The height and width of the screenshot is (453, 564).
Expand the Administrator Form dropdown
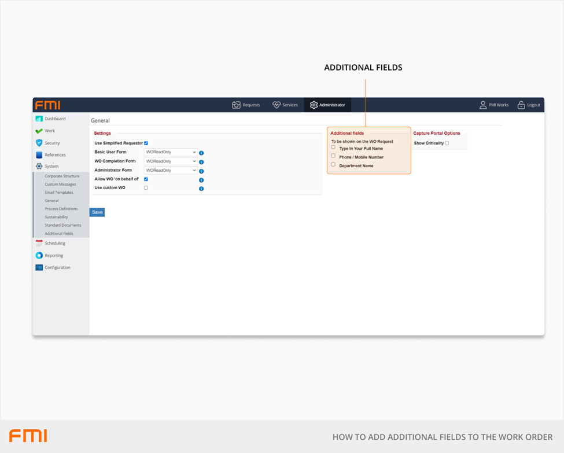171,171
